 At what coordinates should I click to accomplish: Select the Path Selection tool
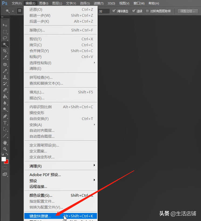tap(5, 129)
